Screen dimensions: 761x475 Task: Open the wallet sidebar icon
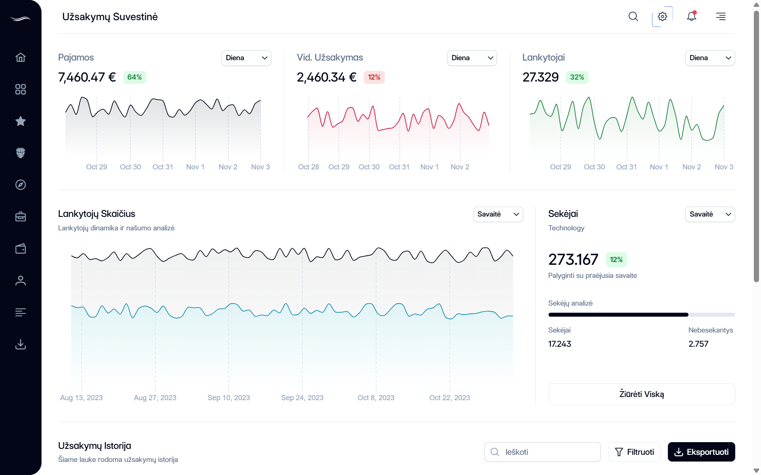point(21,249)
